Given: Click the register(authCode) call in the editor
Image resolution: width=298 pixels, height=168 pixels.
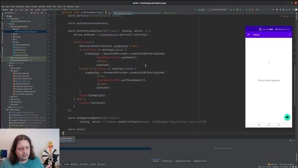Looking at the screenshot, I should [93, 103].
